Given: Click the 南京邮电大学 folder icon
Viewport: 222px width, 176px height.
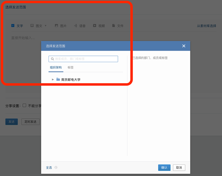Looking at the screenshot, I should [58, 79].
